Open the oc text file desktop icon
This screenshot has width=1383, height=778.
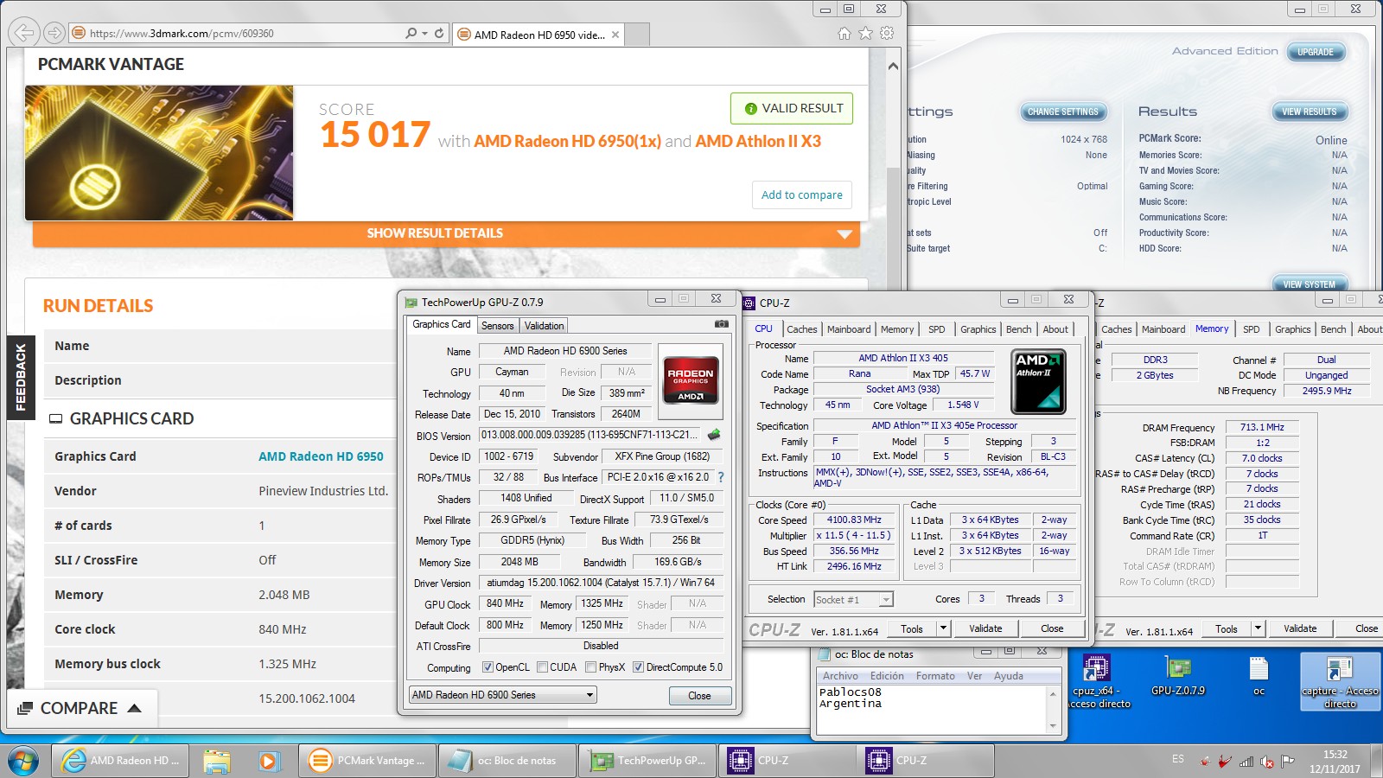point(1259,676)
